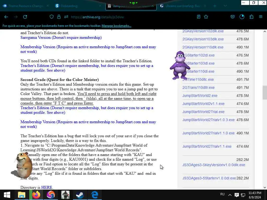Screen dimensions: 267x200
Task: Download 2GKeyVersion103dlk.exe
Action: (203, 39)
